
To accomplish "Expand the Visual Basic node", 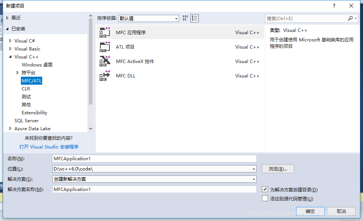I will point(10,49).
